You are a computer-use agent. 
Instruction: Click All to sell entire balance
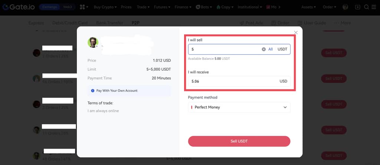click(271, 49)
